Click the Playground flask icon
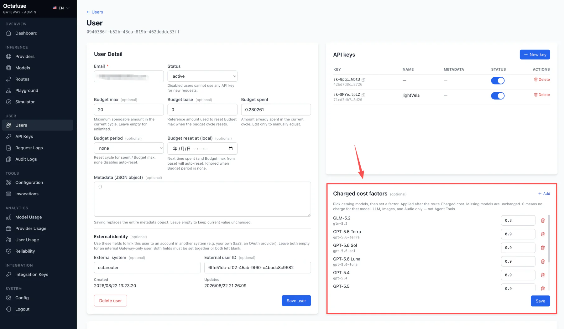The width and height of the screenshot is (564, 329). pyautogui.click(x=9, y=90)
